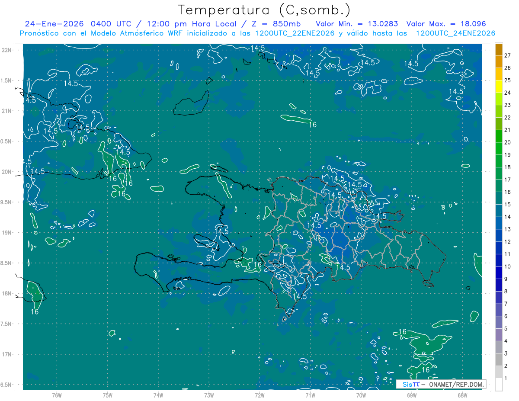Click the '17N' latitude axis label
519x401 pixels.
point(6,354)
